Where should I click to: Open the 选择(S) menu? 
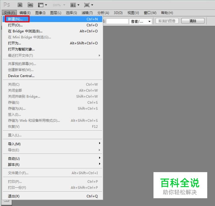click(71, 13)
